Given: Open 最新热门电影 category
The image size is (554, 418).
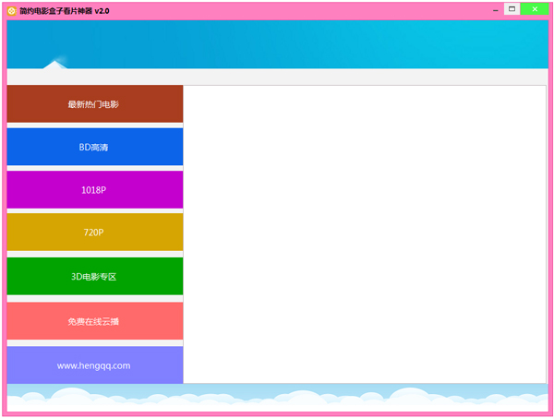Looking at the screenshot, I should click(94, 104).
